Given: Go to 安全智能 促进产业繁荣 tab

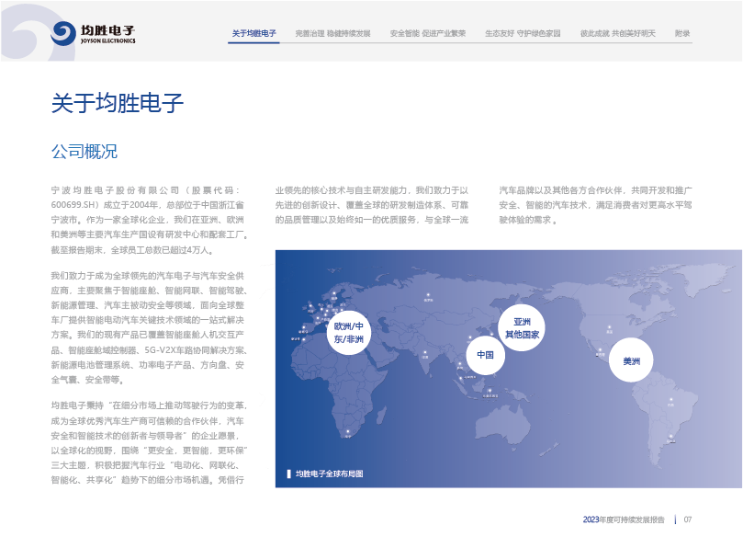Looking at the screenshot, I should click(x=428, y=33).
